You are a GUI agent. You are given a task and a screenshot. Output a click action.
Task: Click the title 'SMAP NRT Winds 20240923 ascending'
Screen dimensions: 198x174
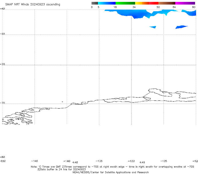(x=33, y=4)
